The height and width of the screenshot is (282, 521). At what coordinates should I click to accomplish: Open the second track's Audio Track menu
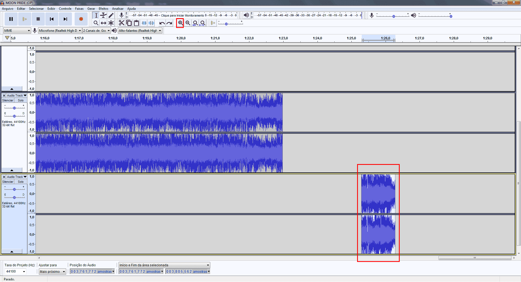coord(17,95)
